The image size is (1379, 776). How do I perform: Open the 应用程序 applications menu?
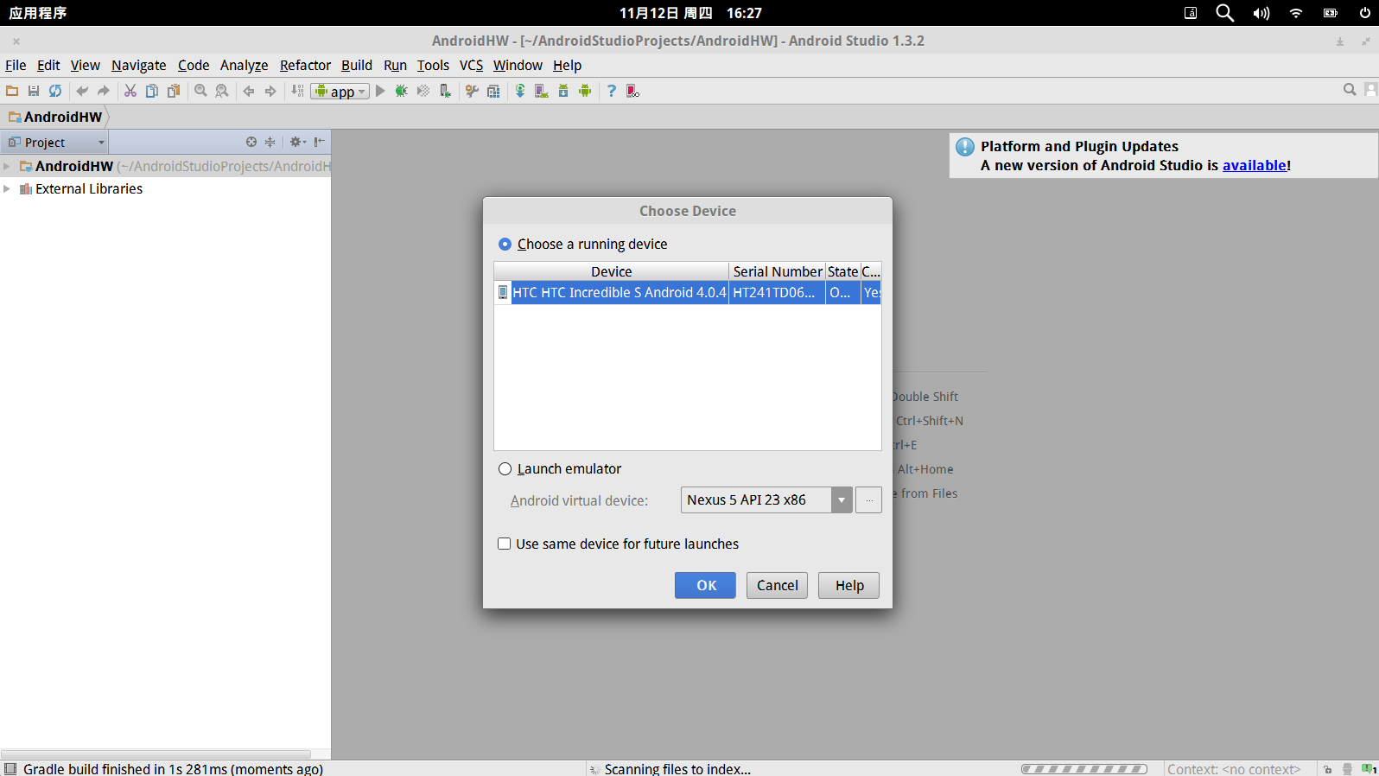click(x=38, y=13)
